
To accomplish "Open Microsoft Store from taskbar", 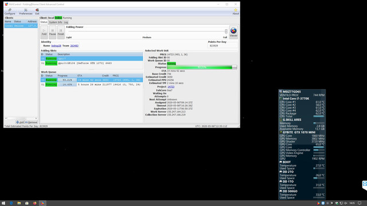I will pyautogui.click(x=27, y=203).
